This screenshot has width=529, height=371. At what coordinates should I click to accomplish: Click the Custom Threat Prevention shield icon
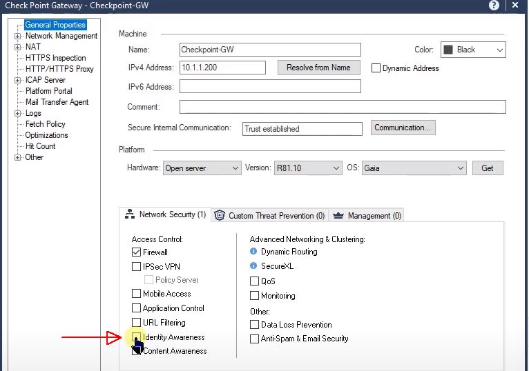click(x=220, y=215)
